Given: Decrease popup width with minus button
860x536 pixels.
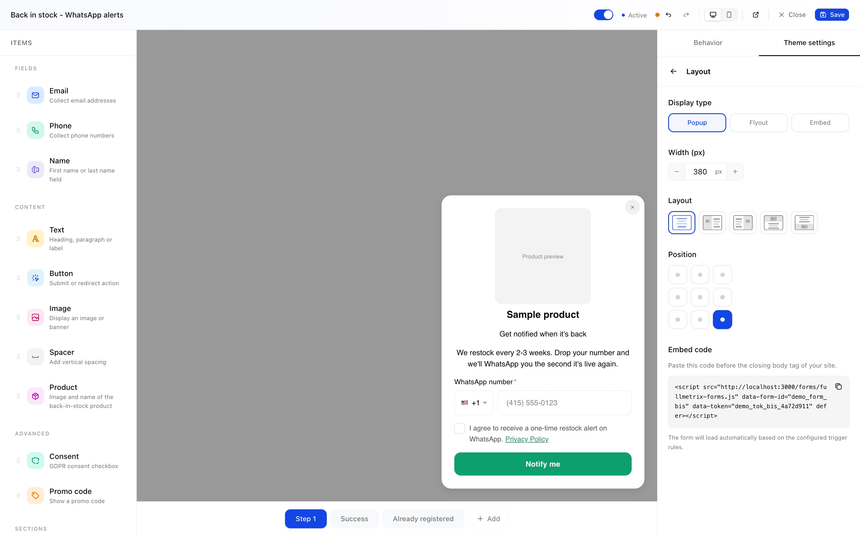Looking at the screenshot, I should click(x=677, y=172).
